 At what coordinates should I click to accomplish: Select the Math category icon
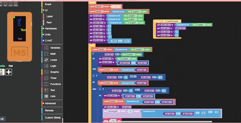[x=46, y=54]
